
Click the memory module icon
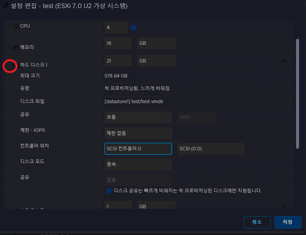click(x=16, y=48)
